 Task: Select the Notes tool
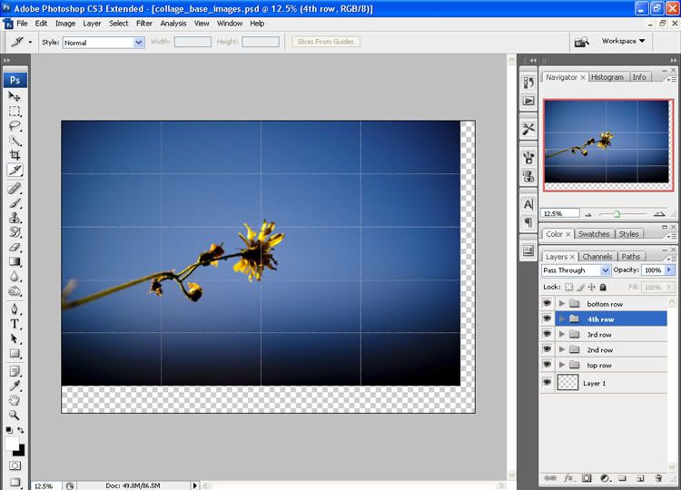(x=15, y=371)
